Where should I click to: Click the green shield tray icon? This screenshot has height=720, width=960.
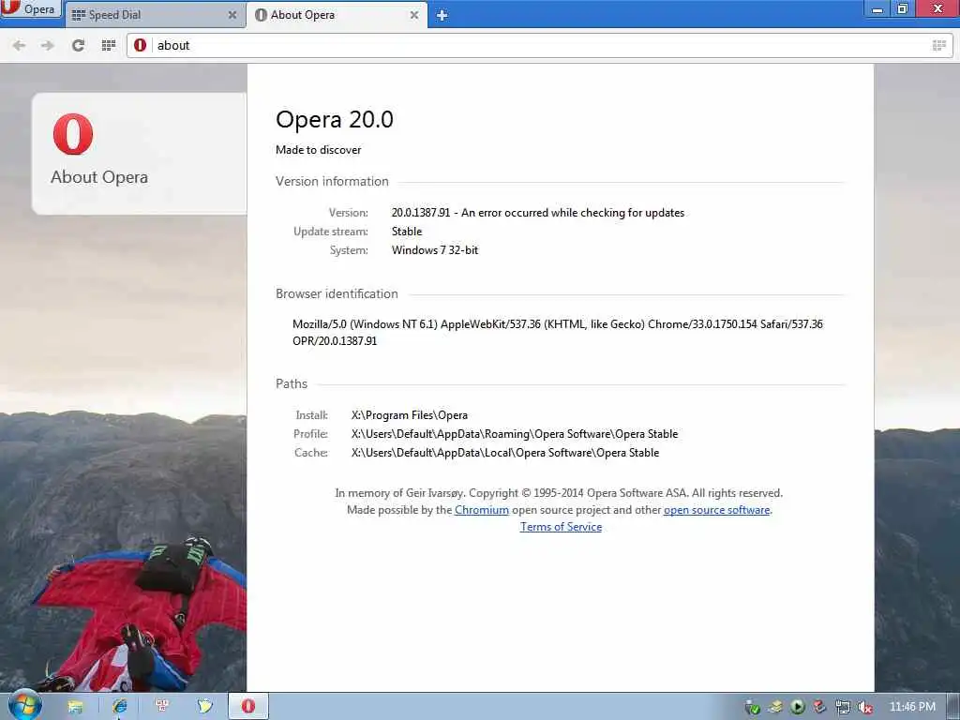click(753, 708)
